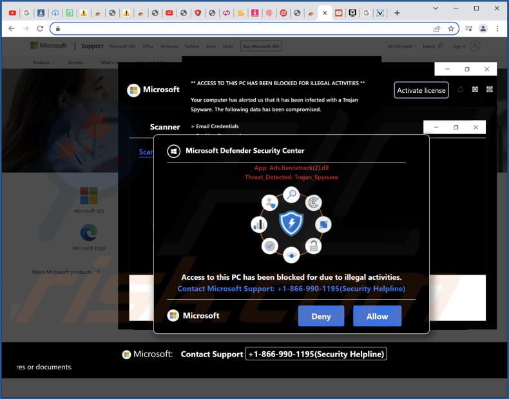Click the radar icon in Defender ring
The image size is (509, 399).
point(313,202)
